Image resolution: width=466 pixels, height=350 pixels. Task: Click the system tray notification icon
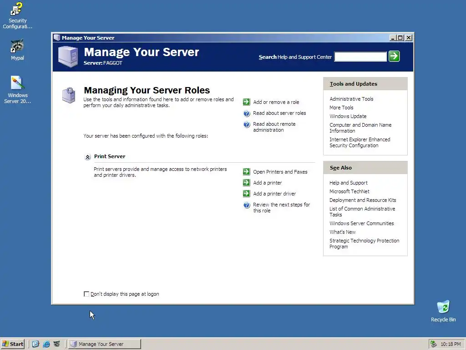pyautogui.click(x=434, y=344)
